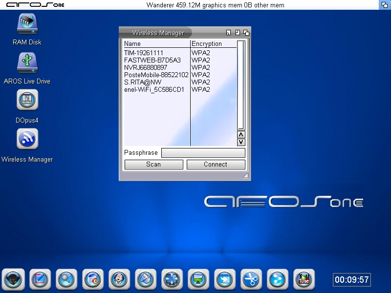Click the screen depth gadget in top bar
Image resolution: width=391 pixels, height=293 pixels.
(x=385, y=5)
